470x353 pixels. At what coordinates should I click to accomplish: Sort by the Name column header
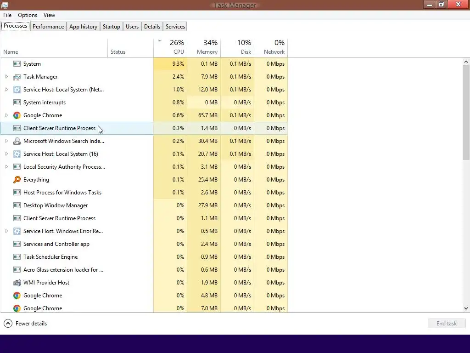click(x=54, y=48)
